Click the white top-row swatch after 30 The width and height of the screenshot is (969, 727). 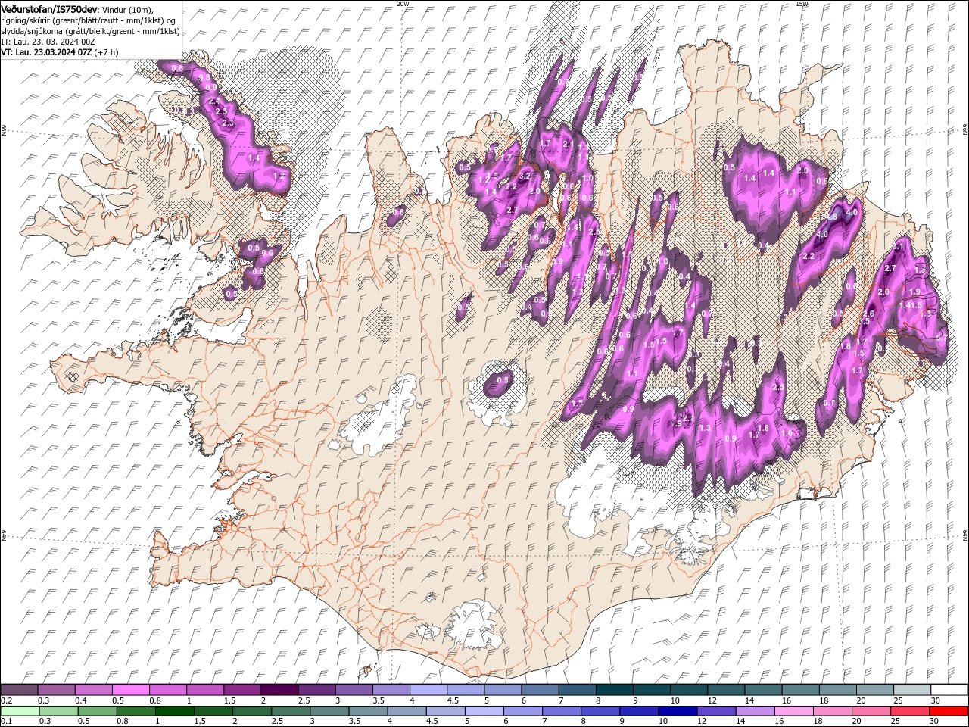(949, 690)
